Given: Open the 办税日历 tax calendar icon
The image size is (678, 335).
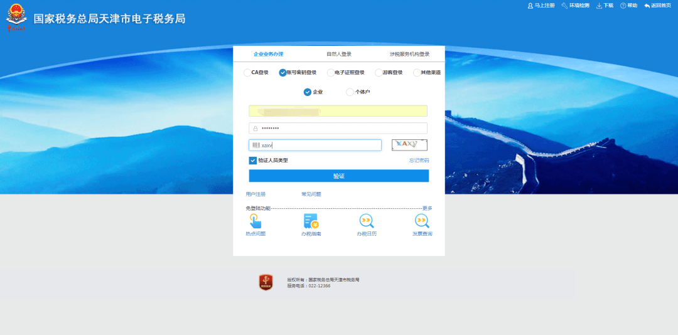Looking at the screenshot, I should [x=367, y=221].
